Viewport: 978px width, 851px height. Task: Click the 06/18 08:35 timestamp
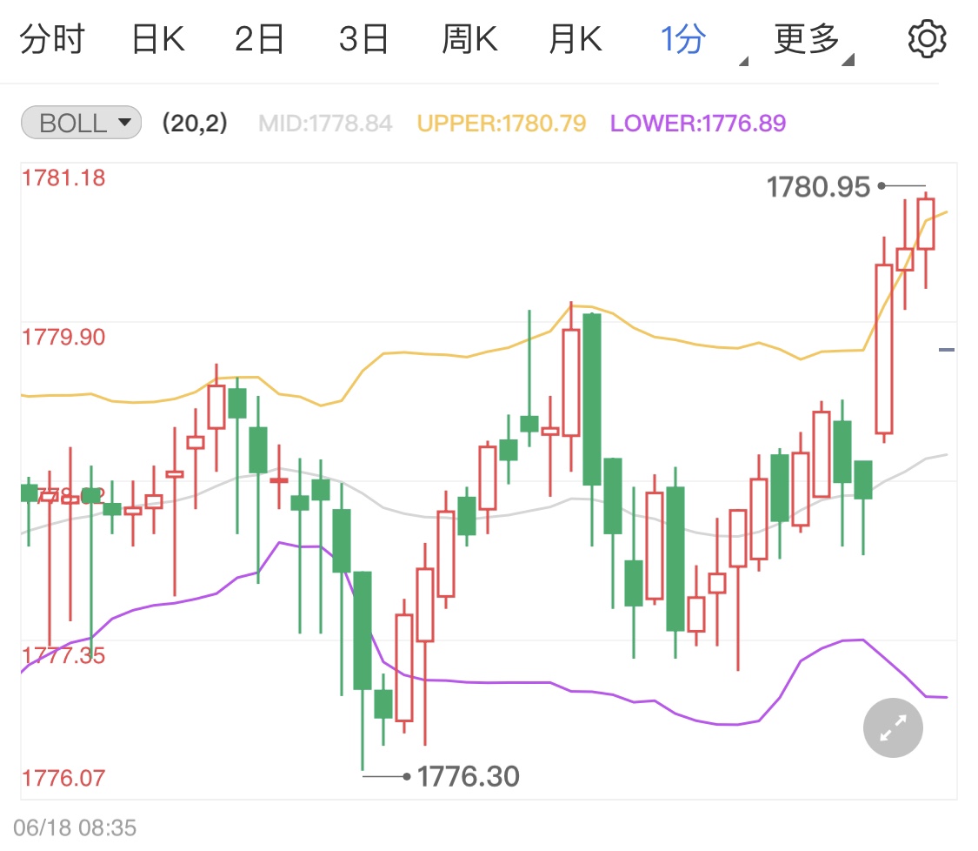click(75, 828)
